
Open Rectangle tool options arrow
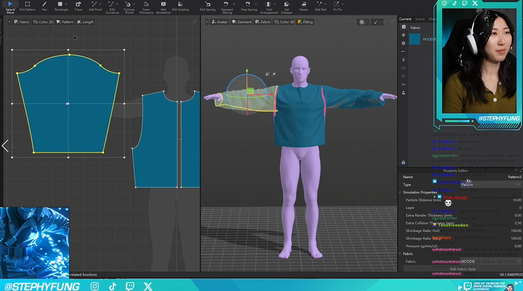tap(66, 4)
